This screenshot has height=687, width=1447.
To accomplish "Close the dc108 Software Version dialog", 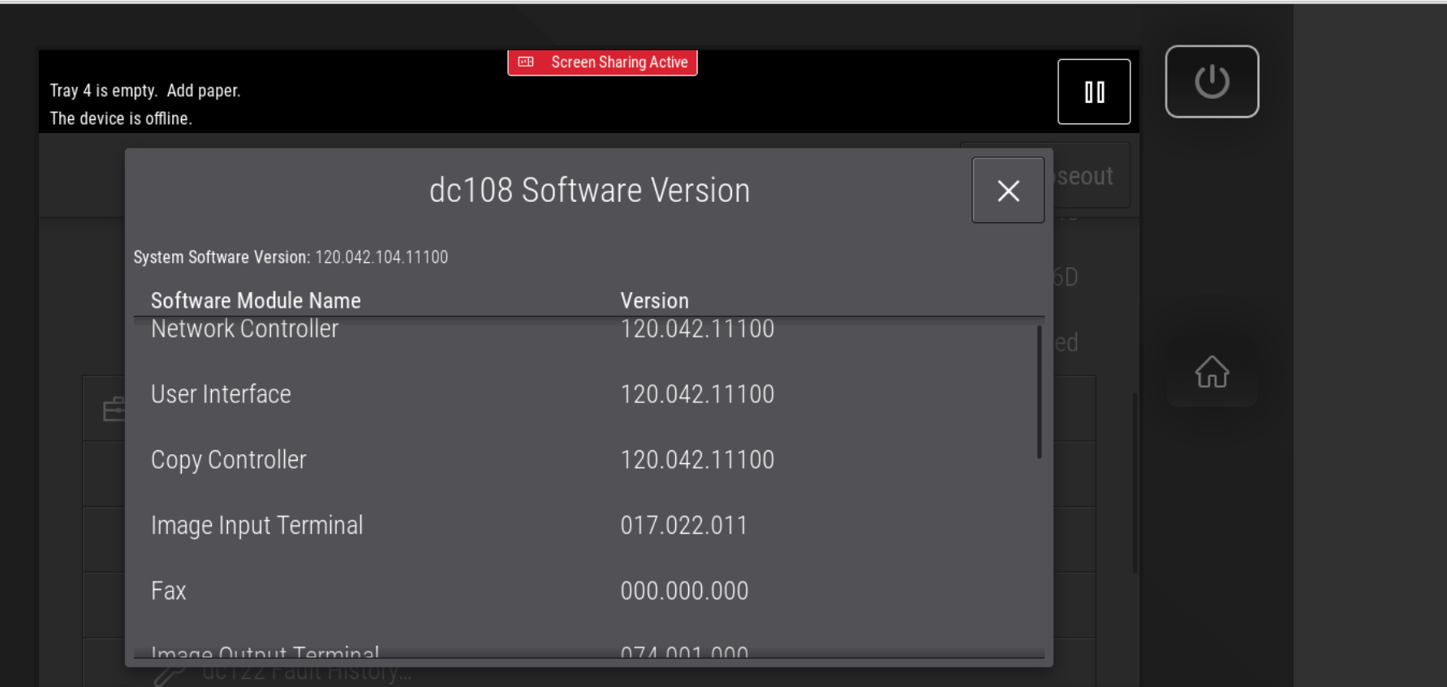I will pyautogui.click(x=1008, y=191).
